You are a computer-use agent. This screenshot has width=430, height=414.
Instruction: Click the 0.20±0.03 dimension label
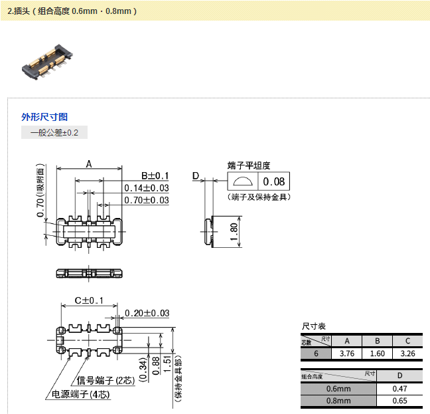coord(147,314)
